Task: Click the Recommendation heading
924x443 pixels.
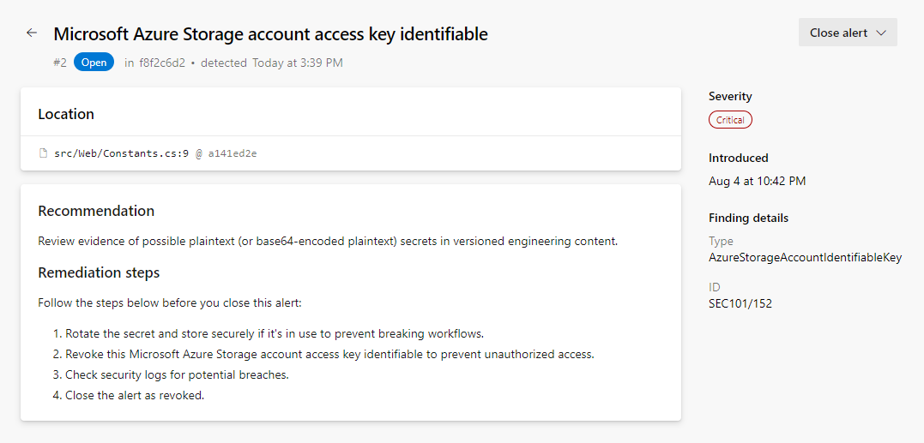Action: [96, 211]
